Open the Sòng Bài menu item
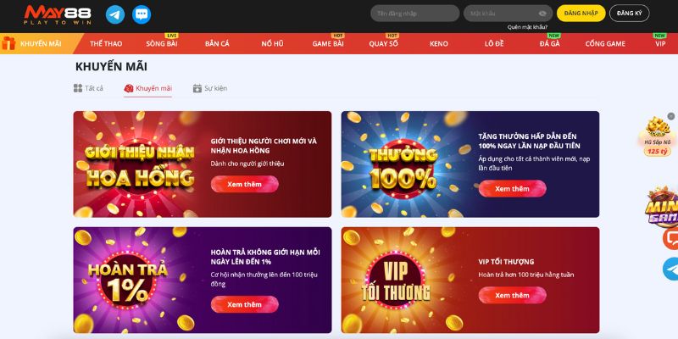Viewport: 678px width, 339px height. coord(162,44)
